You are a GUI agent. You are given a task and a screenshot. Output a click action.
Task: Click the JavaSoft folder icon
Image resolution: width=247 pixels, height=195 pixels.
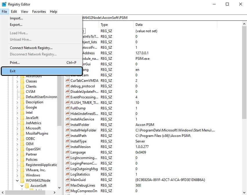22,118
